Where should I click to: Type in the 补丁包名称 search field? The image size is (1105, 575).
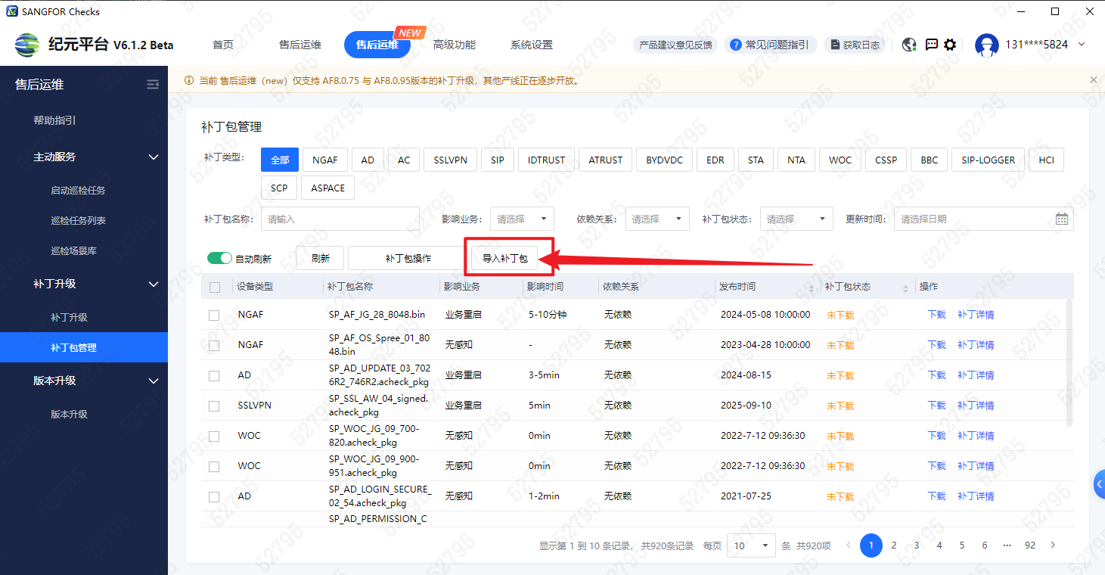pyautogui.click(x=340, y=219)
